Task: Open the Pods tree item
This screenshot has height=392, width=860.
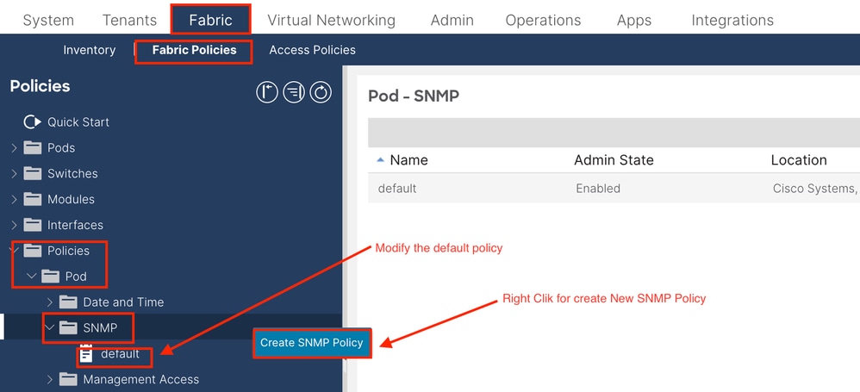Action: [x=61, y=148]
